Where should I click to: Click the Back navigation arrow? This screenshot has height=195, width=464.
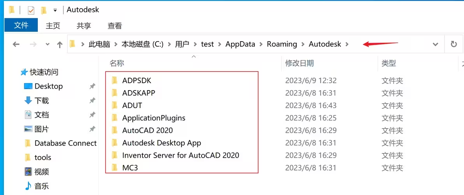click(x=16, y=44)
